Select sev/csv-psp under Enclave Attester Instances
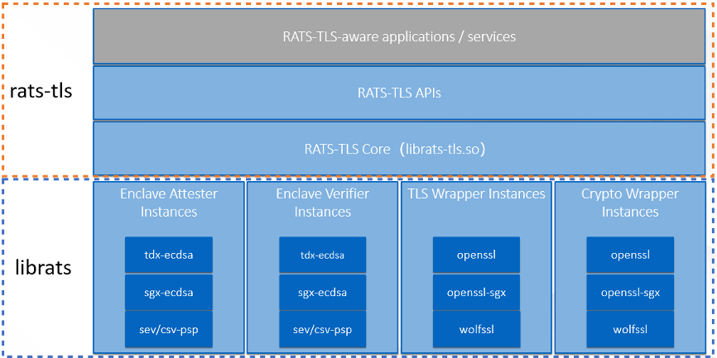 coord(169,329)
